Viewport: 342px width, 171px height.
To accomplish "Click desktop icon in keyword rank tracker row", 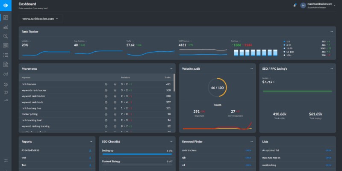I will click(x=115, y=96).
